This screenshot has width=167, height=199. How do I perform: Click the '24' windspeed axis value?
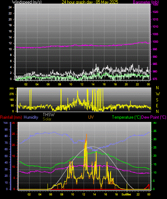pyautogui.click(x=10, y=8)
